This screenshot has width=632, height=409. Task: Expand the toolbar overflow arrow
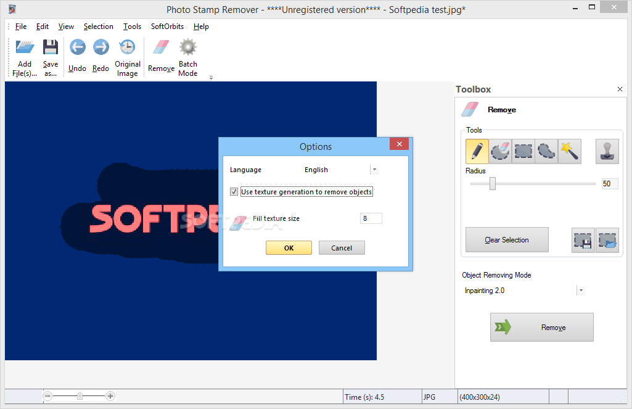211,78
